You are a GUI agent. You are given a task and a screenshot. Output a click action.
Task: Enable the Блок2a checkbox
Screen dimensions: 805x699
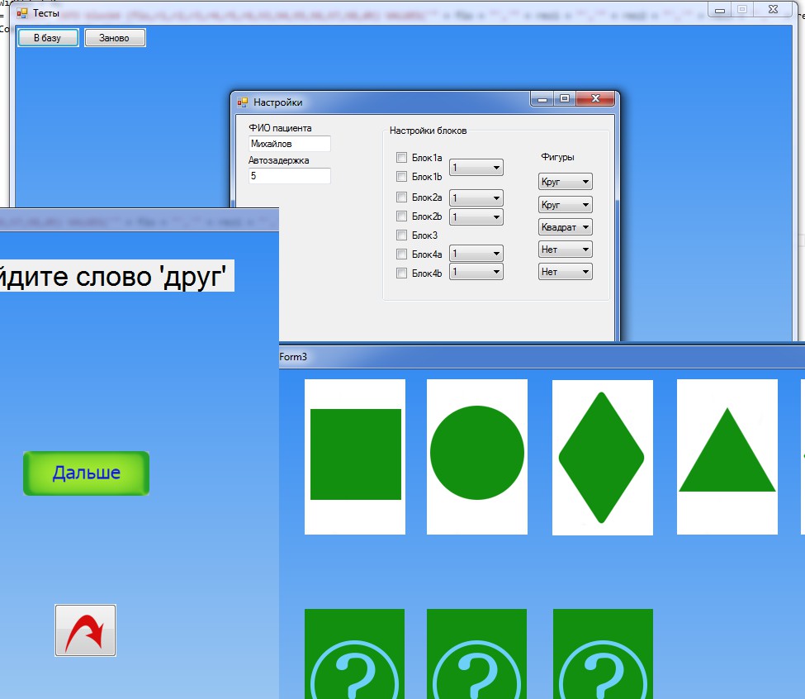pyautogui.click(x=401, y=197)
